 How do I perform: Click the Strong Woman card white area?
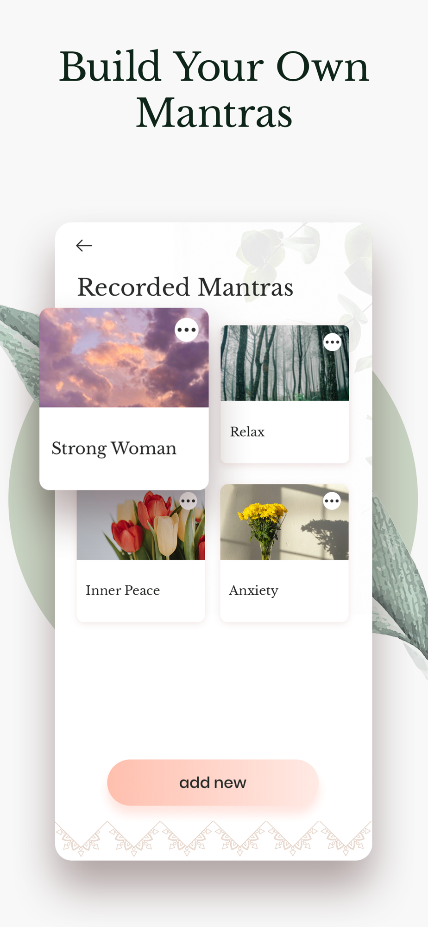[124, 449]
